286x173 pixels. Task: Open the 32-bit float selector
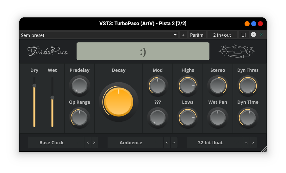pyautogui.click(x=210, y=143)
